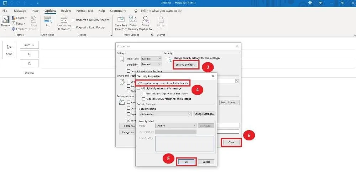Enable Request a Delivery Receipt checkbox

74,20
